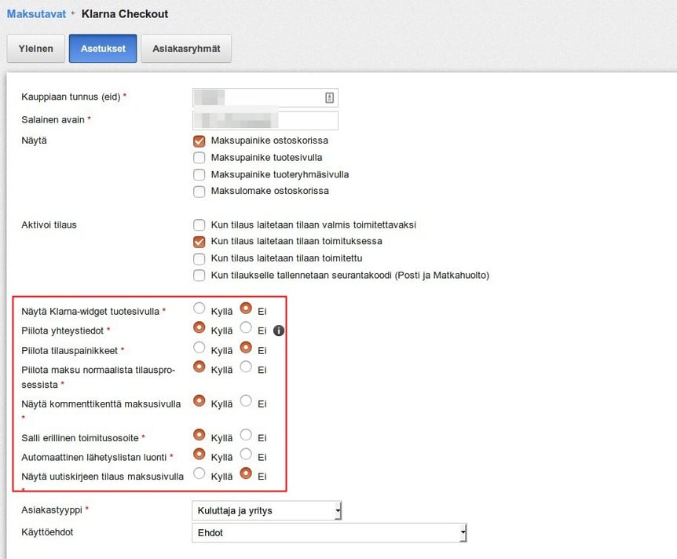The height and width of the screenshot is (559, 677).
Task: Switch to the Asiakasryhmät tab
Action: (186, 49)
